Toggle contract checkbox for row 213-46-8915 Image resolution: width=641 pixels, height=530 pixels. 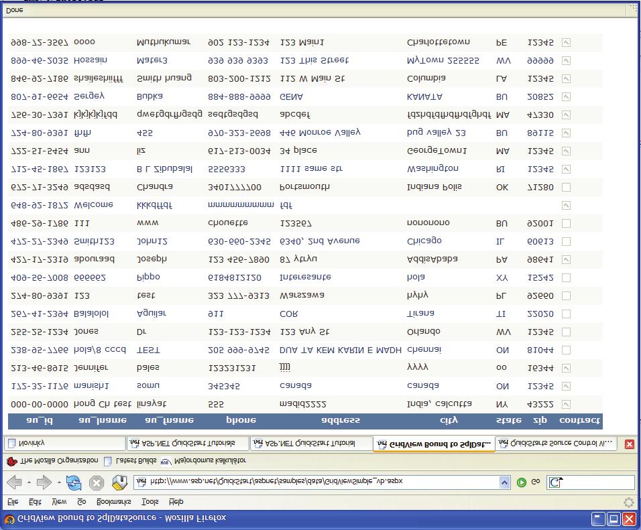click(566, 368)
